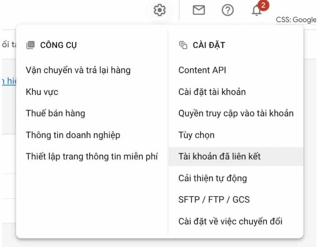
Task: Open Thuế bán hàng settings
Action: point(55,113)
